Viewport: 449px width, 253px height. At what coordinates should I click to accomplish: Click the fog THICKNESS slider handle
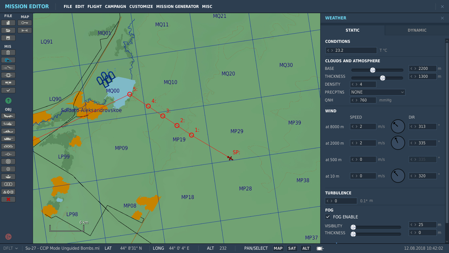tap(353, 234)
